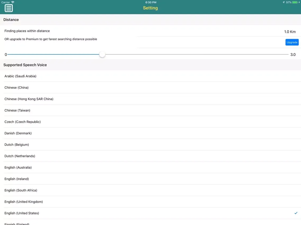The height and width of the screenshot is (225, 301).
Task: Select Chinese (Taiwan) voice
Action: point(150,110)
